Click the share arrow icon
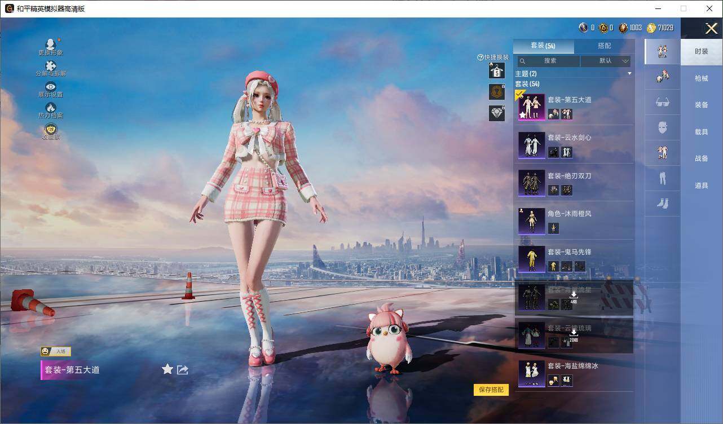The width and height of the screenshot is (723, 424). tap(182, 370)
